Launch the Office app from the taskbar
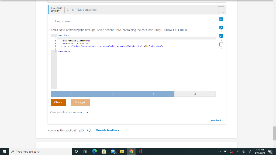The image size is (276, 155). tap(140, 152)
